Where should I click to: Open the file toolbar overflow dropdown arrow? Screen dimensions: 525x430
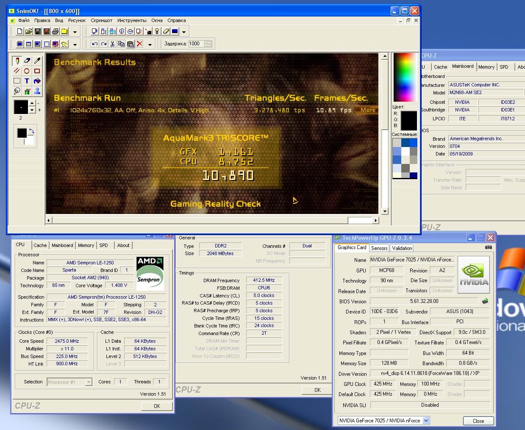pyautogui.click(x=75, y=32)
